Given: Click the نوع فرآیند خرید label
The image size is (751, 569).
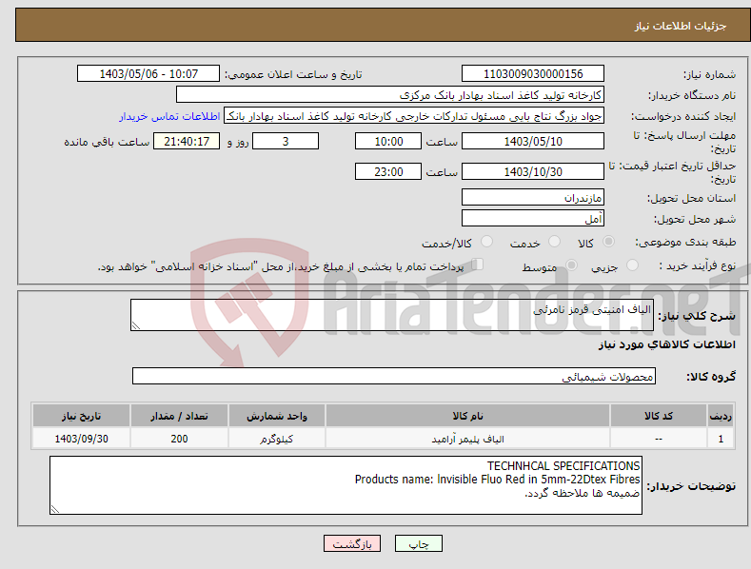Looking at the screenshot, I should [x=698, y=265].
